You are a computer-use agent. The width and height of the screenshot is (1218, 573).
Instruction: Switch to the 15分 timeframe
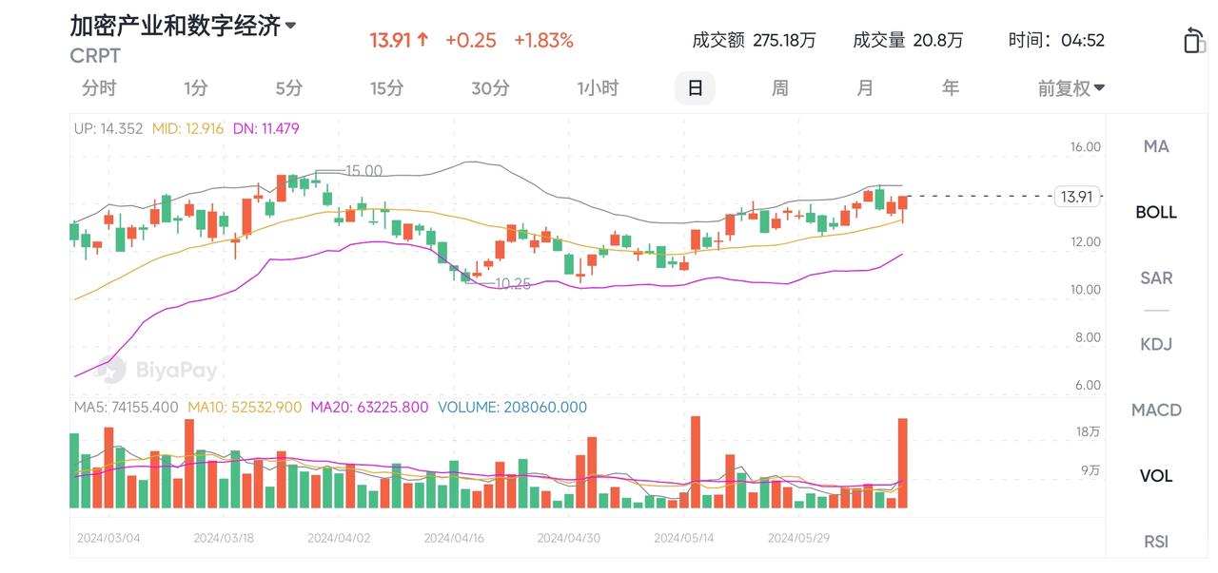tap(385, 87)
